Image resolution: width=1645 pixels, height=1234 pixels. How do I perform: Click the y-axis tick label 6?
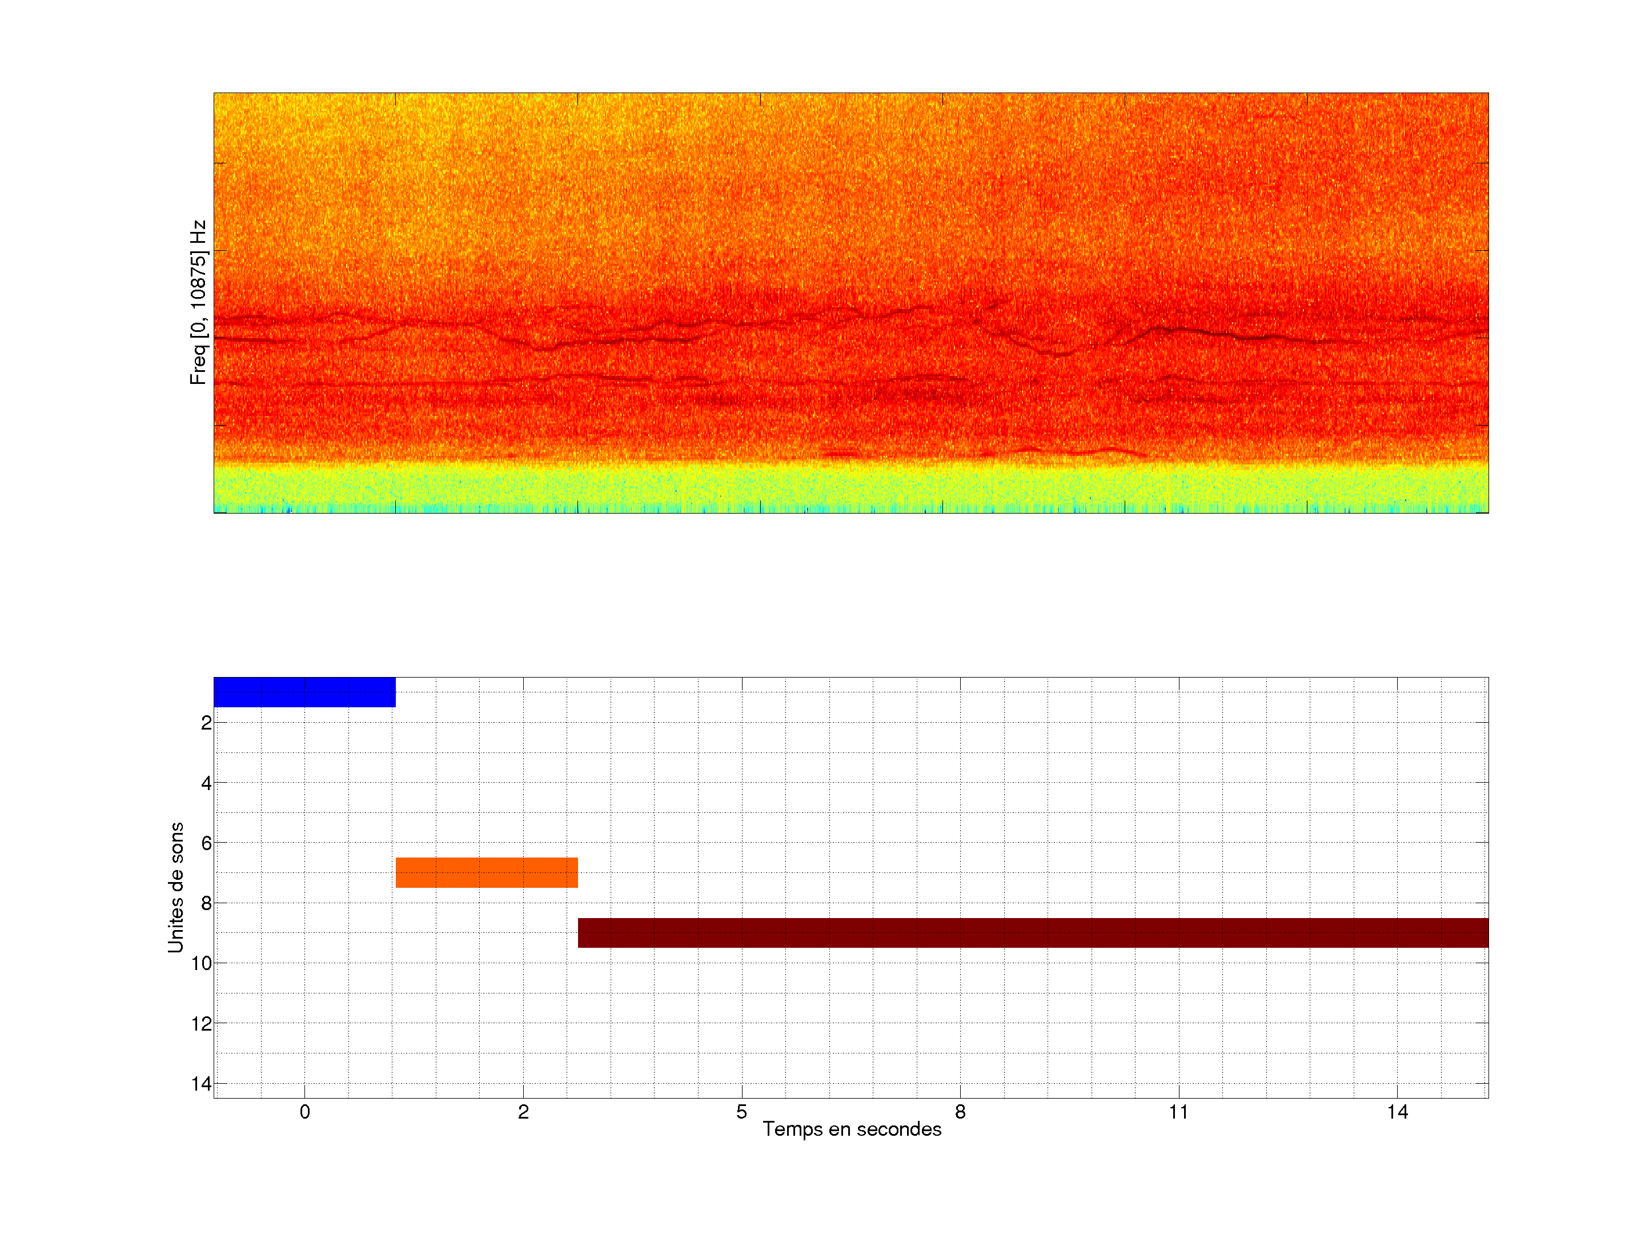[206, 843]
